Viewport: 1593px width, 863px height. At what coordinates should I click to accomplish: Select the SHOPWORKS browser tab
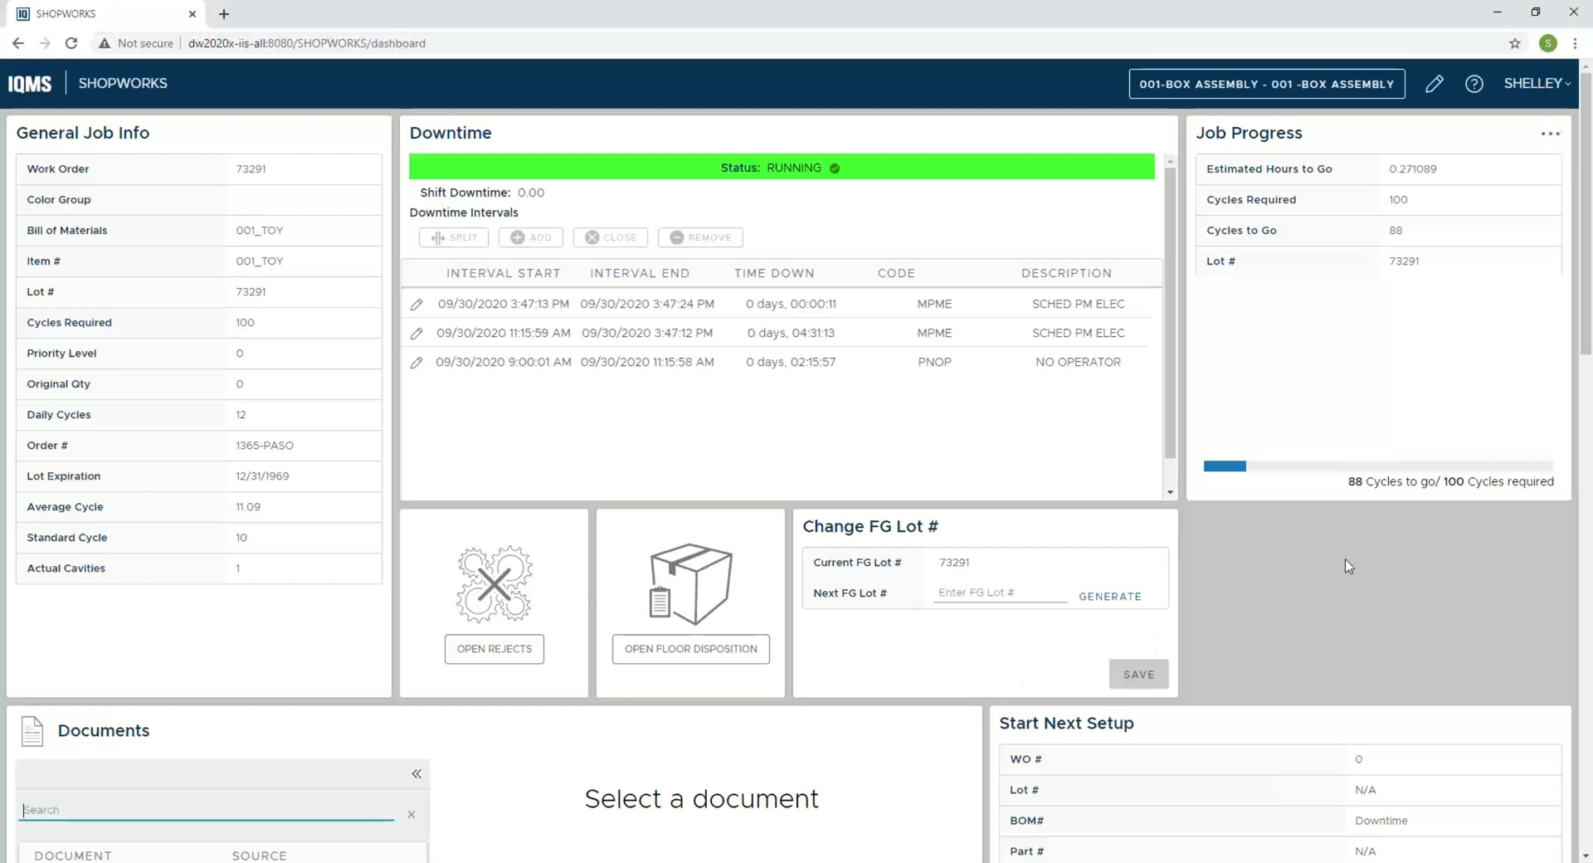click(91, 13)
